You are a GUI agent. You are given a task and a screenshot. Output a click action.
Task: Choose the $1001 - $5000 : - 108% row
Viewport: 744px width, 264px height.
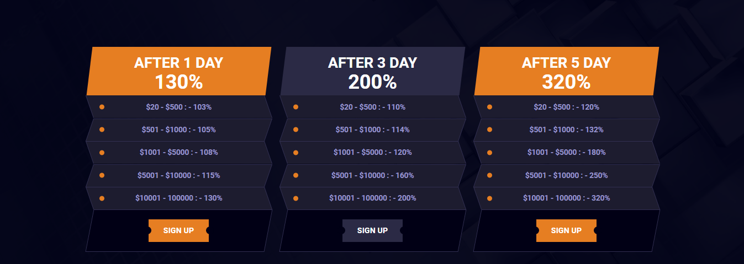point(179,153)
